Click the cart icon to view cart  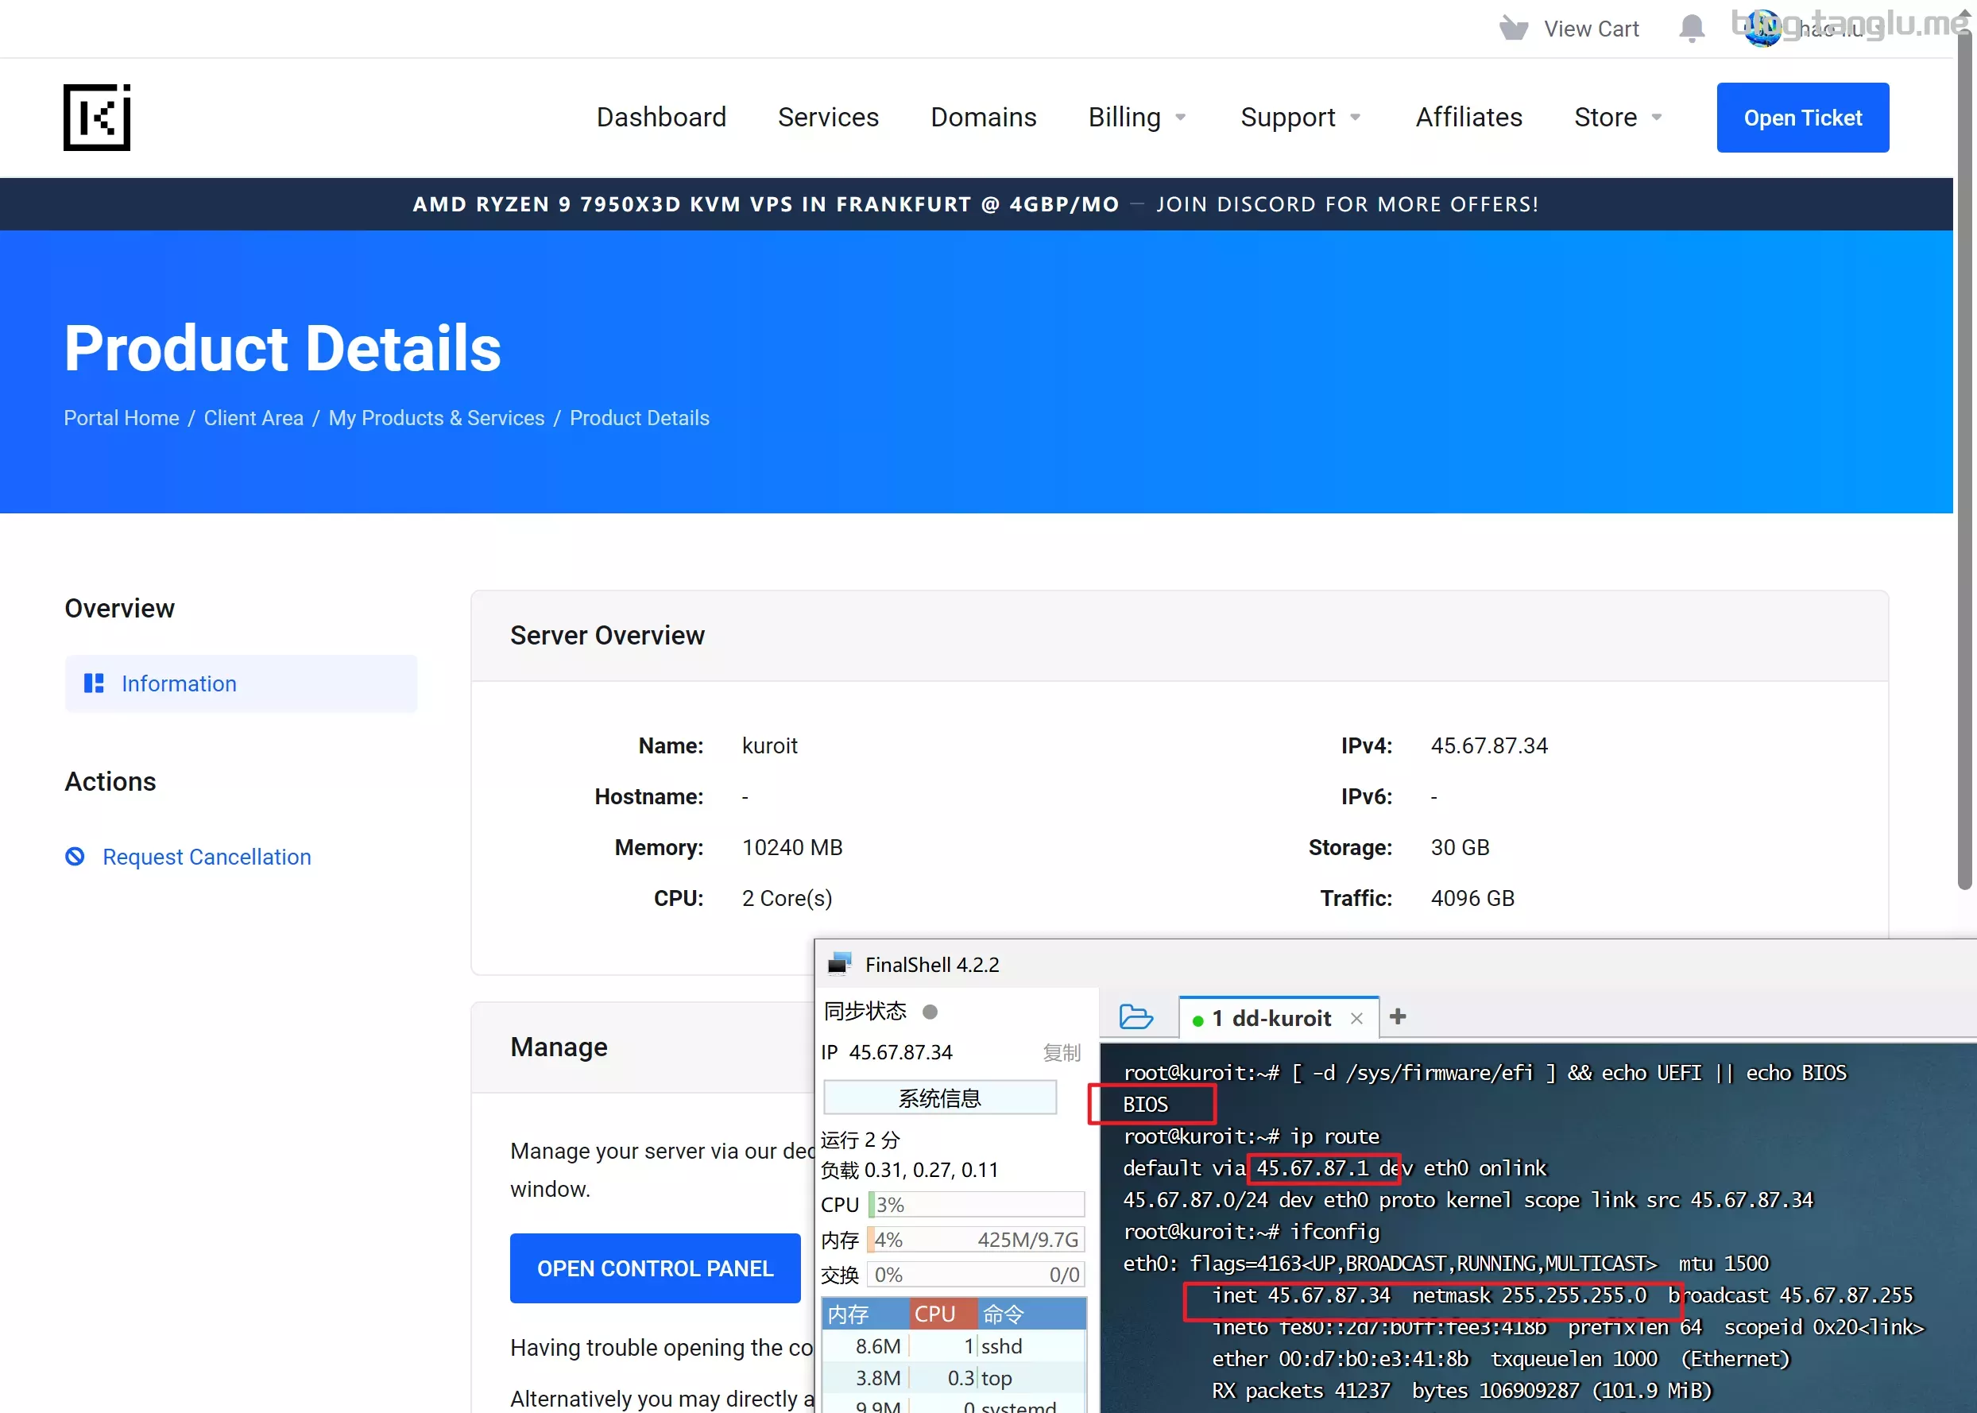pos(1514,28)
